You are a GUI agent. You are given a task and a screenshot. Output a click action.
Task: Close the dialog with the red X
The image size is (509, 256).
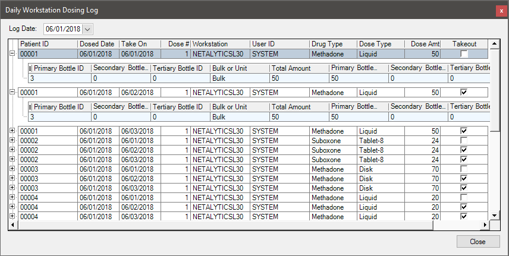coord(501,11)
